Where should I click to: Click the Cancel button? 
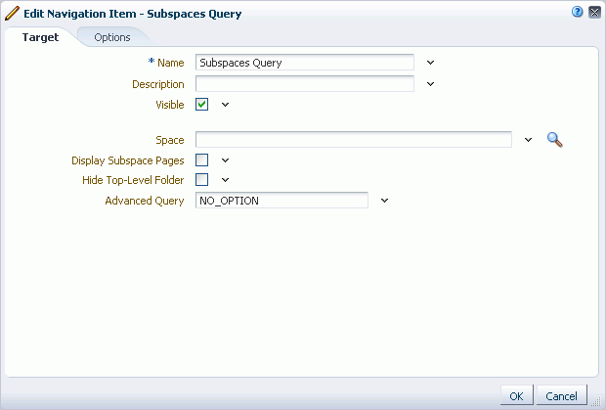point(562,395)
